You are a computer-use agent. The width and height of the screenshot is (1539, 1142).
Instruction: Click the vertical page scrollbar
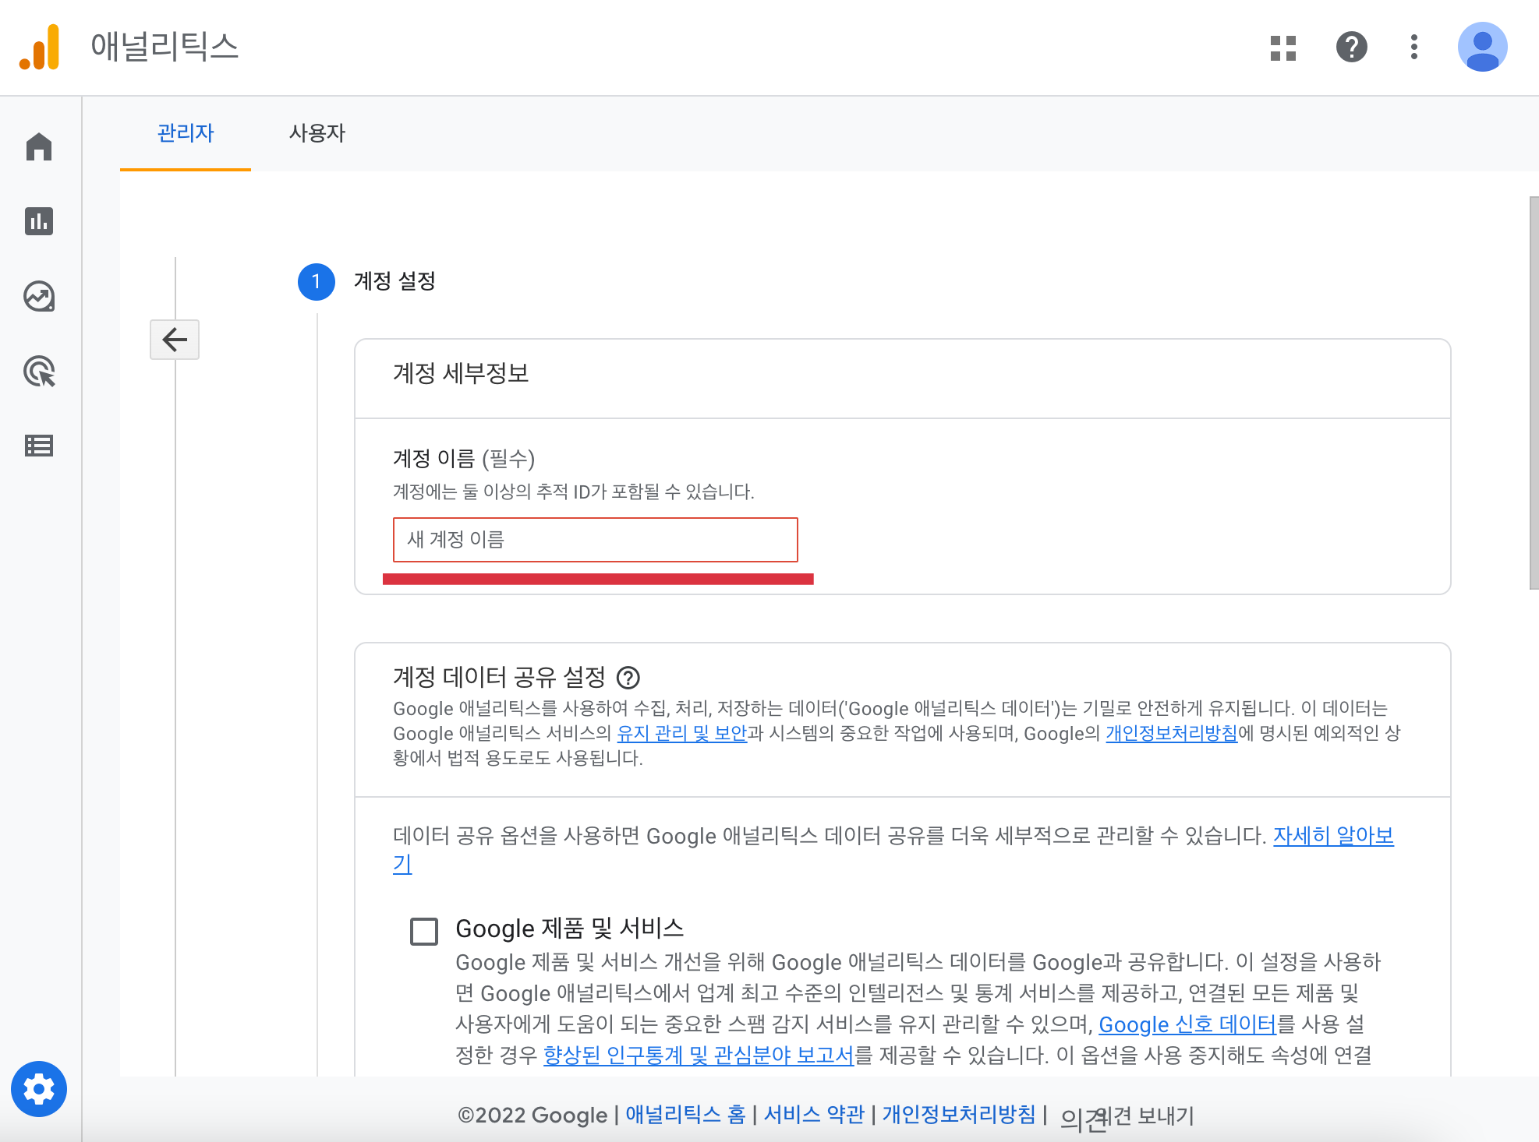(1534, 393)
